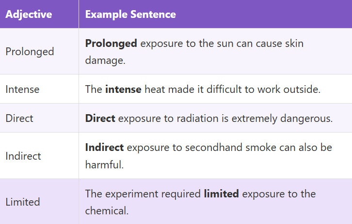Click the bold word intense in sentence
352x224 pixels.
(123, 89)
